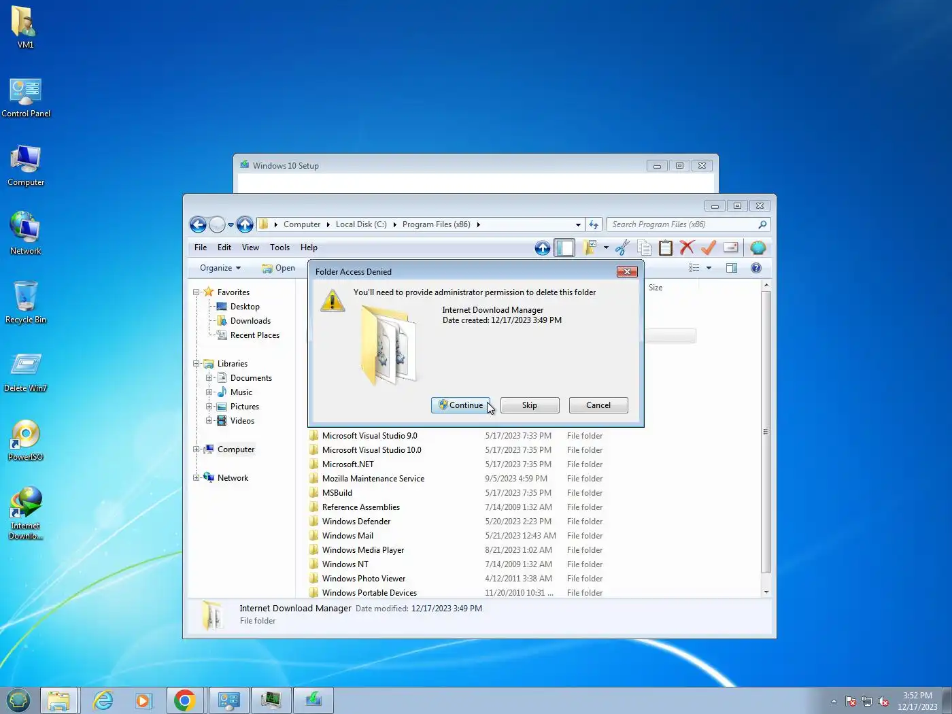Viewport: 952px width, 714px height.
Task: Expand the Music library node
Action: pyautogui.click(x=209, y=392)
